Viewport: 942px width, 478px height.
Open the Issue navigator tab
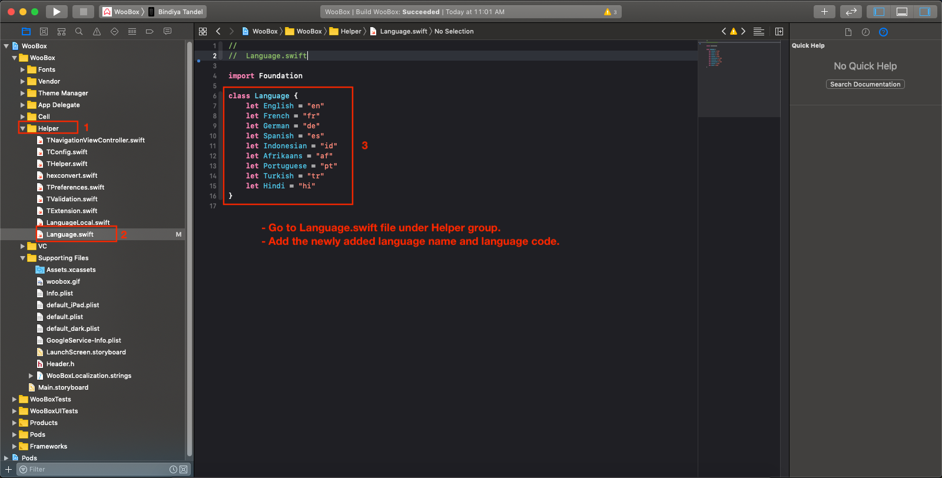(x=97, y=31)
